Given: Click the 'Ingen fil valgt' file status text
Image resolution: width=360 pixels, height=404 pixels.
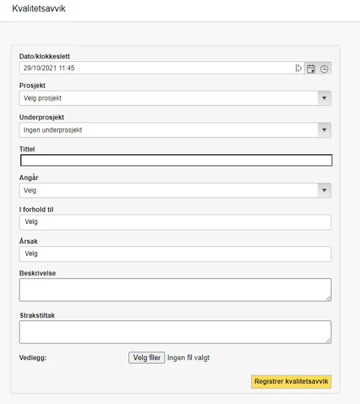Looking at the screenshot, I should click(188, 358).
